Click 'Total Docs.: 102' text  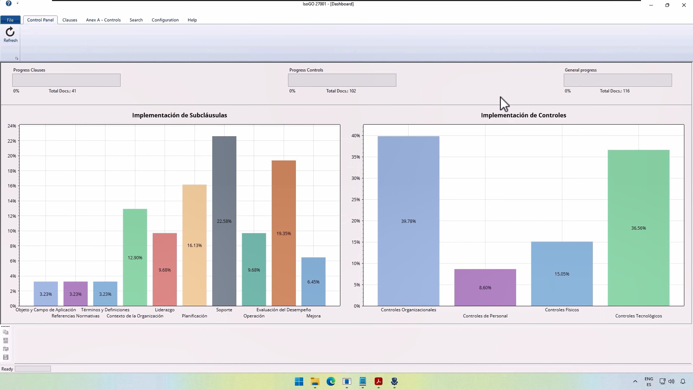pyautogui.click(x=341, y=91)
